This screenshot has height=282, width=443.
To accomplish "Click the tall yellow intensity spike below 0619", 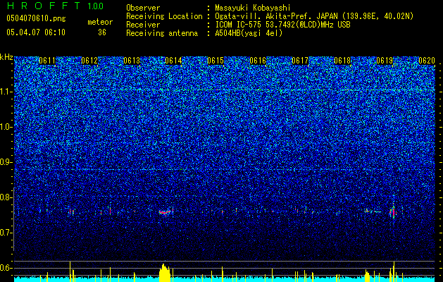I will 394,271.
